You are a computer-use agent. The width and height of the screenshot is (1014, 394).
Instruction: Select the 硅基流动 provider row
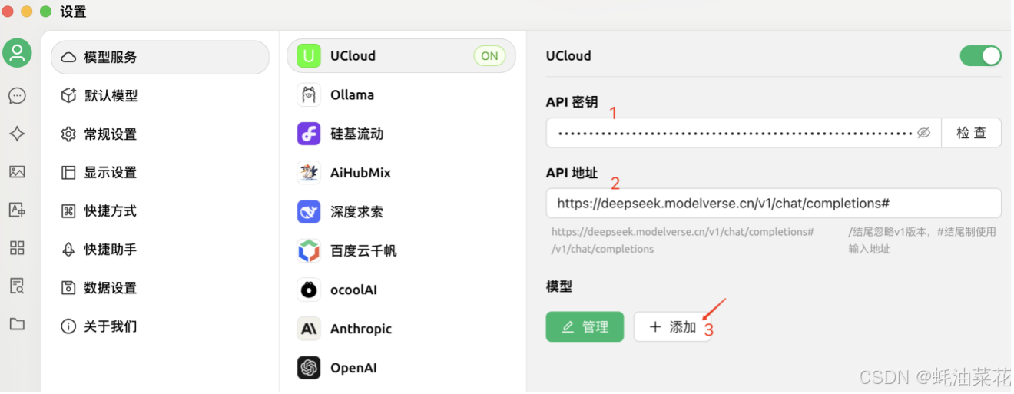(402, 134)
